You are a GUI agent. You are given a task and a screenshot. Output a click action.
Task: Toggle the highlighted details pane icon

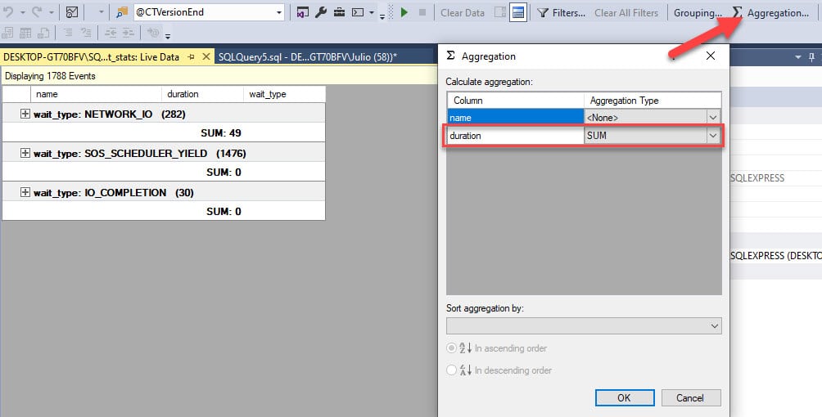pos(518,12)
